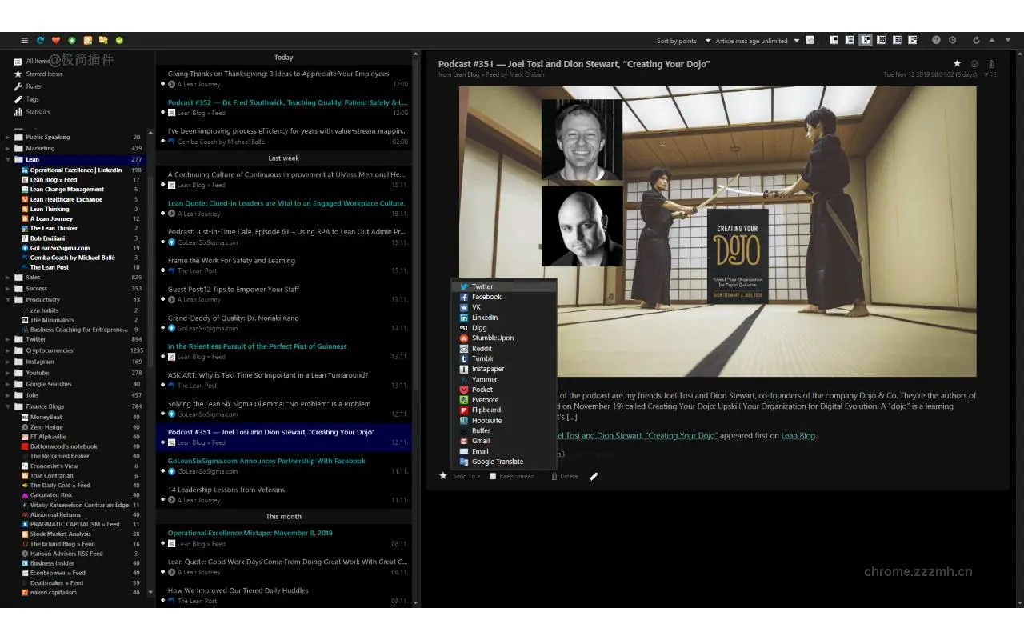
Task: Share the article to Reddit
Action: coord(482,348)
